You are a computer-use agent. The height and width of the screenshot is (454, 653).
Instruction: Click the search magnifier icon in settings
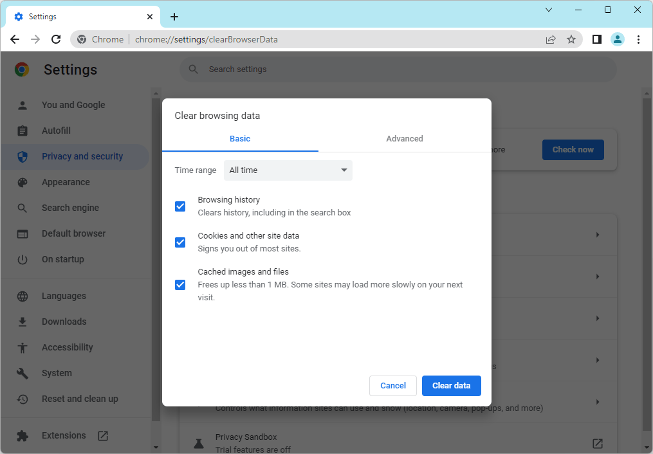click(x=193, y=69)
